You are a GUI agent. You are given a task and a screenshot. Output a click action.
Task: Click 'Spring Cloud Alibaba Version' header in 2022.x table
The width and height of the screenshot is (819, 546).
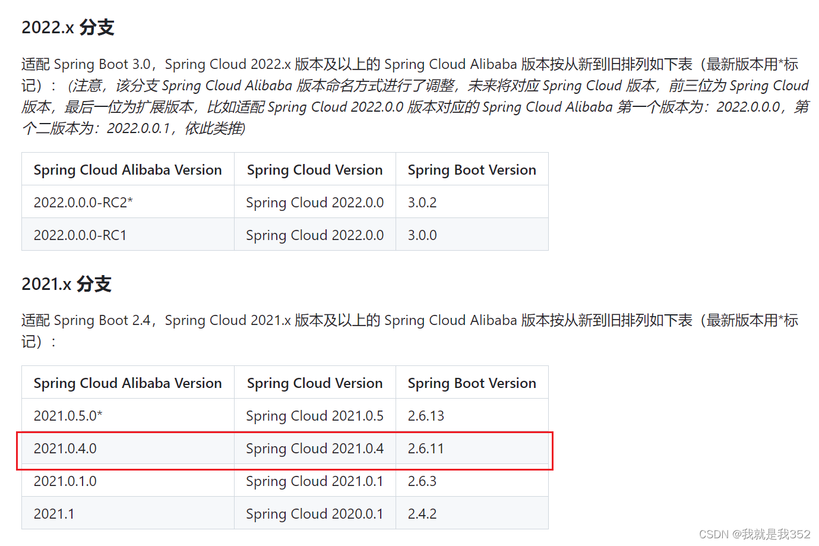click(x=128, y=170)
